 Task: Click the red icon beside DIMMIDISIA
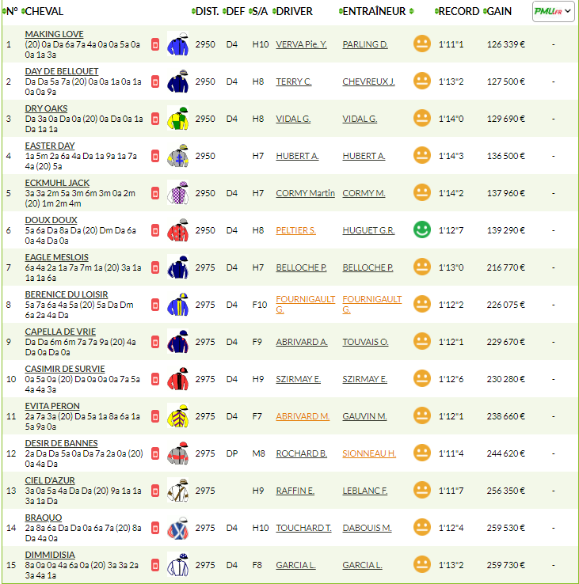click(155, 565)
